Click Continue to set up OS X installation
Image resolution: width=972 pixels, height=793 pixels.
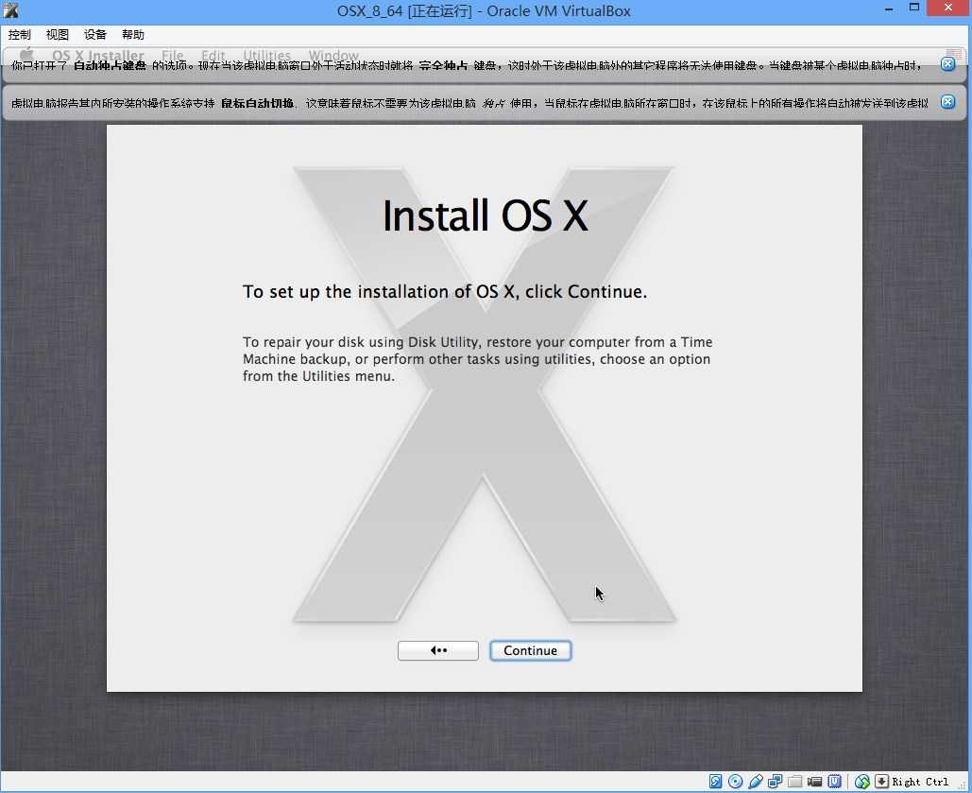(x=530, y=650)
